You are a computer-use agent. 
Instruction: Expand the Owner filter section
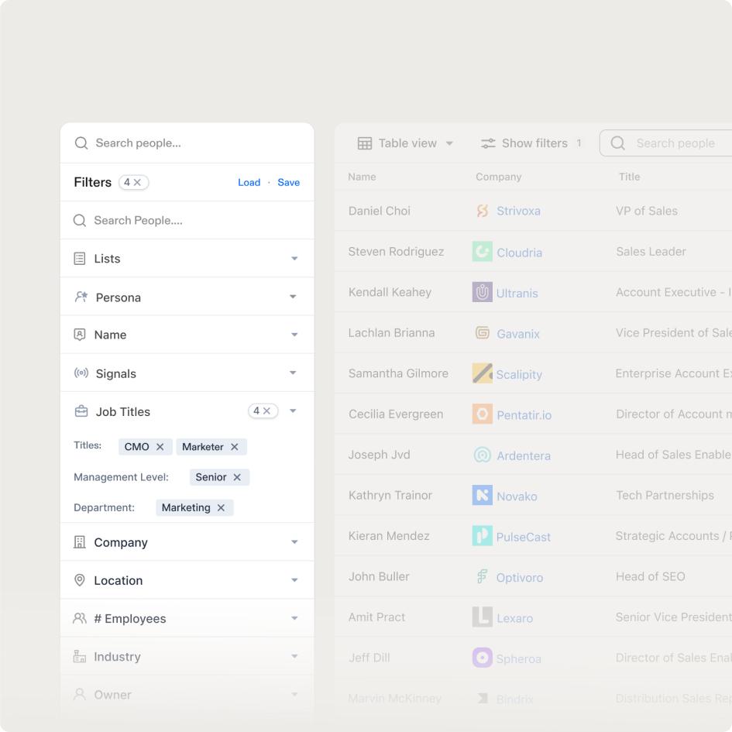[294, 694]
